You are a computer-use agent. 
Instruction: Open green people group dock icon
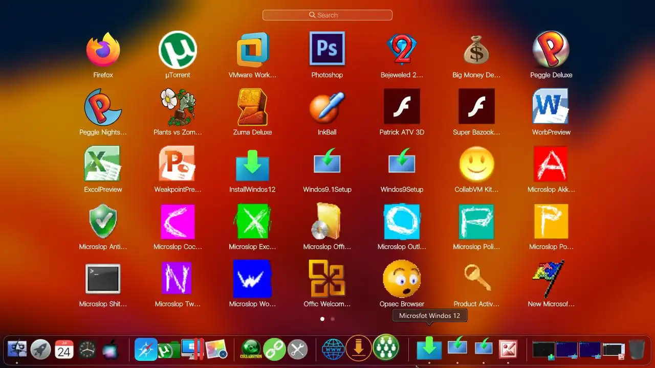click(385, 348)
